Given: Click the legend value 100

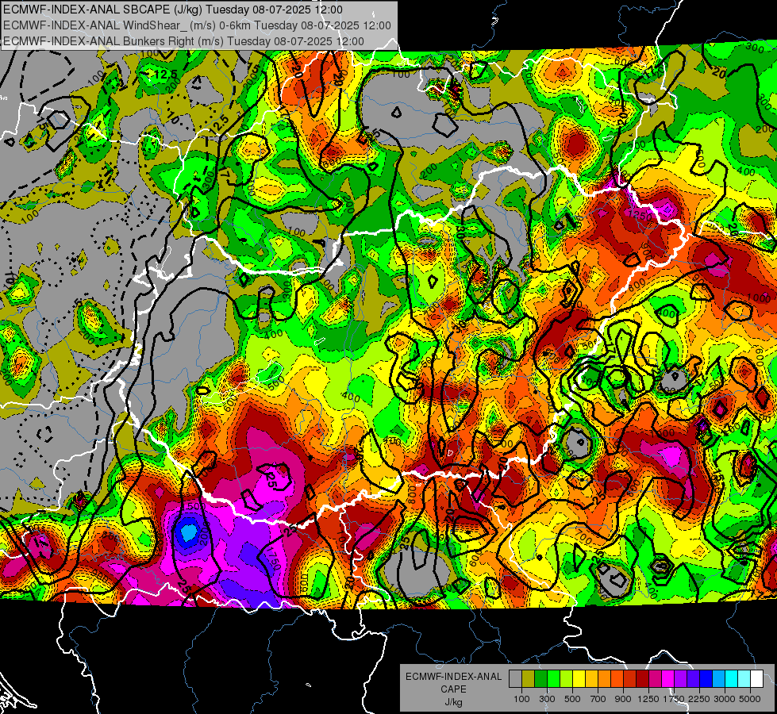Looking at the screenshot, I should point(521,699).
